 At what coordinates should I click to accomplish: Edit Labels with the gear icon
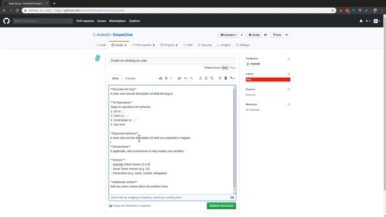point(289,74)
